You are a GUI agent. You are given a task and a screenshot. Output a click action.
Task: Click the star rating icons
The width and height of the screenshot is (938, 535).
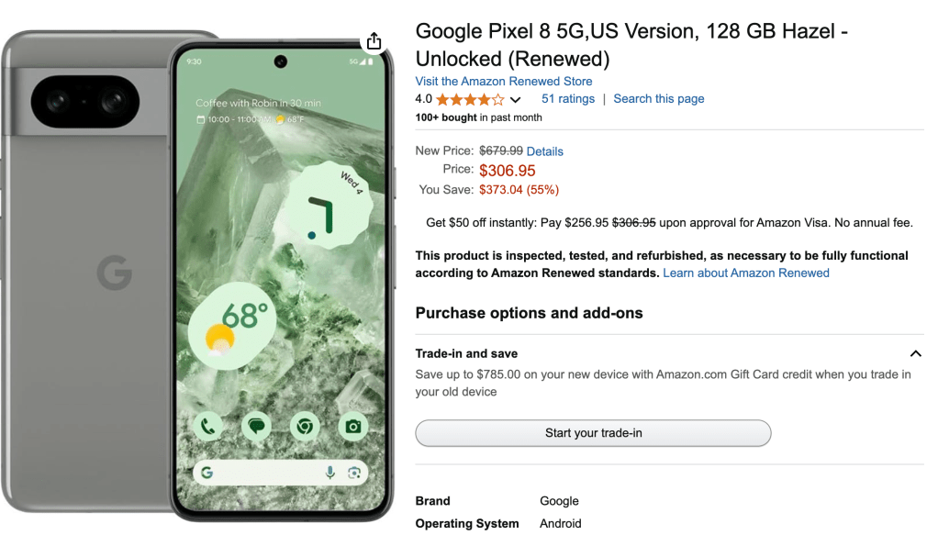pos(469,99)
